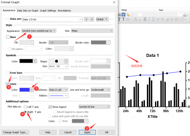The image size is (190, 136).
Task: Select Left Y axis radio button
Action: pyautogui.click(x=25, y=107)
